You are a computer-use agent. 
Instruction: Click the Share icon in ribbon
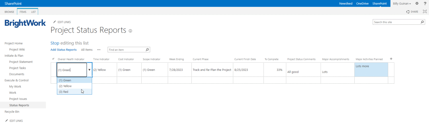[412, 12]
